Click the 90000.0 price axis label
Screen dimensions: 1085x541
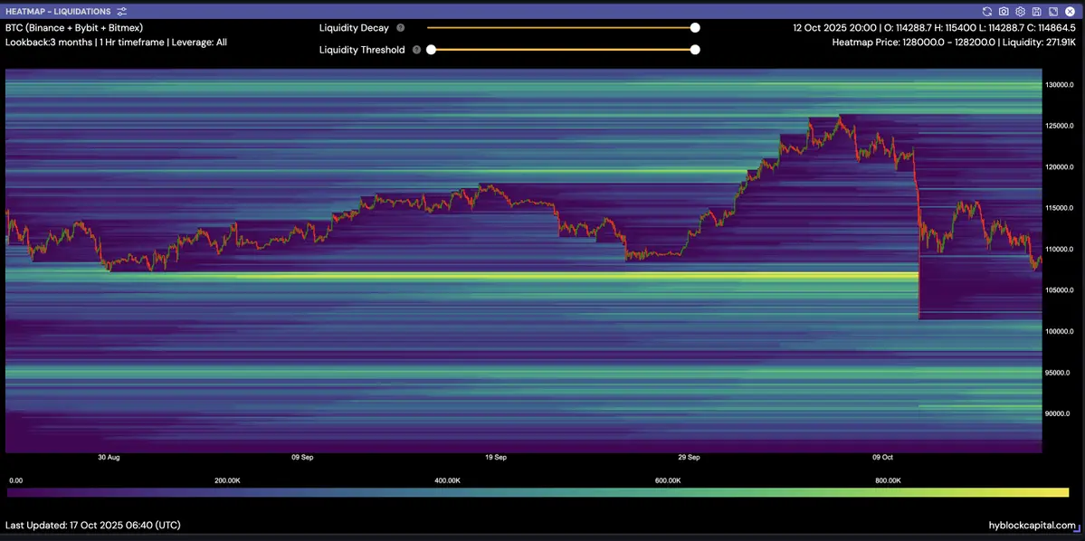click(1059, 413)
